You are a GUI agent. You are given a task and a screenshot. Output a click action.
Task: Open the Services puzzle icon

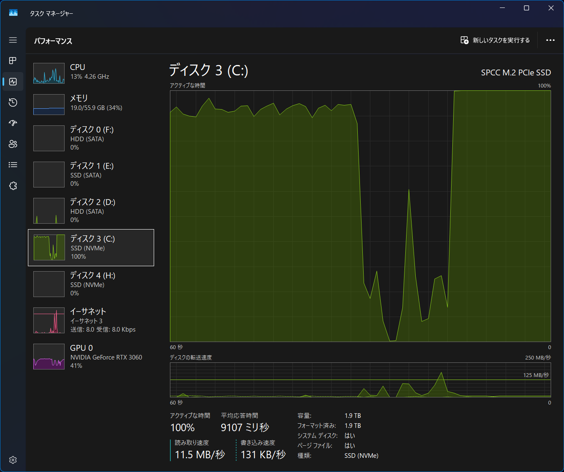[13, 186]
